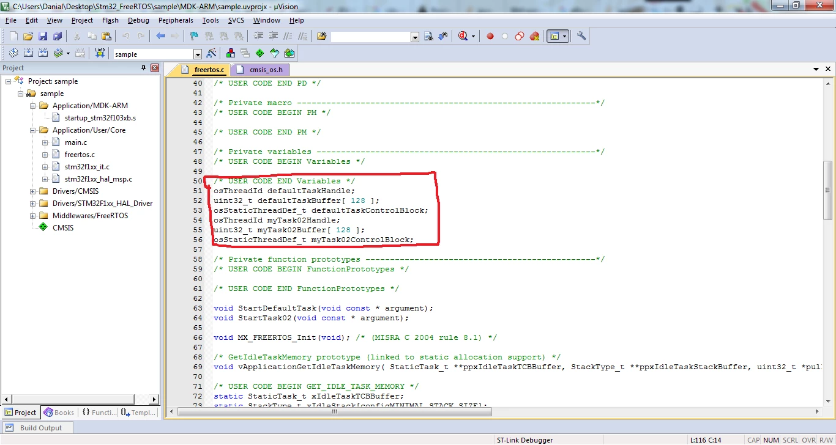
Task: Click the editor vertical scrollbar thumb
Action: 827,191
